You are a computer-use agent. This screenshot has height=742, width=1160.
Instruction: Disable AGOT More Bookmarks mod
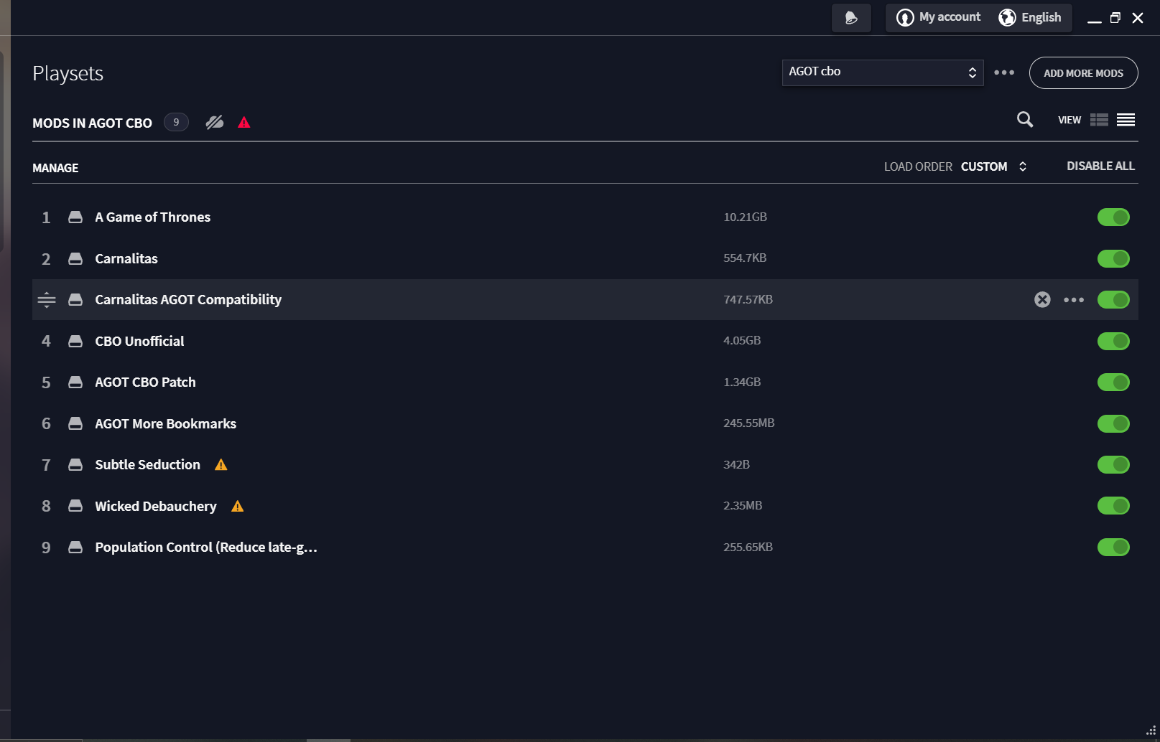click(x=1113, y=423)
